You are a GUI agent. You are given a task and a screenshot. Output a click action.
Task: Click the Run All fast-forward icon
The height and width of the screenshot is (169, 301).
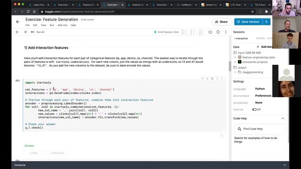tap(32, 32)
